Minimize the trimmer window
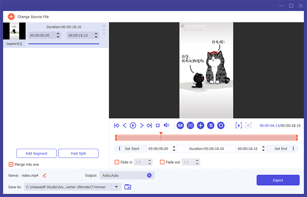This screenshot has height=197, width=307. [281, 6]
